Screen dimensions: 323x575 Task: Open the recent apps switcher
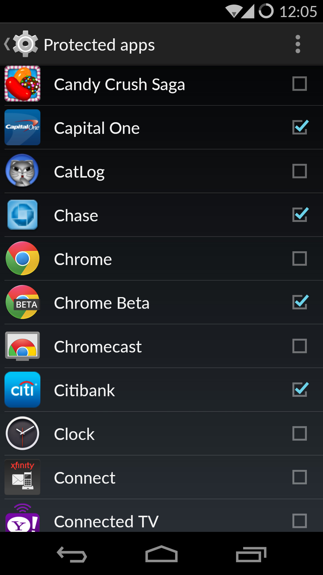tap(251, 554)
